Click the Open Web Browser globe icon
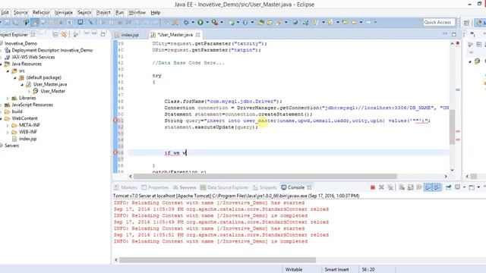The height and width of the screenshot is (273, 486). [x=295, y=22]
